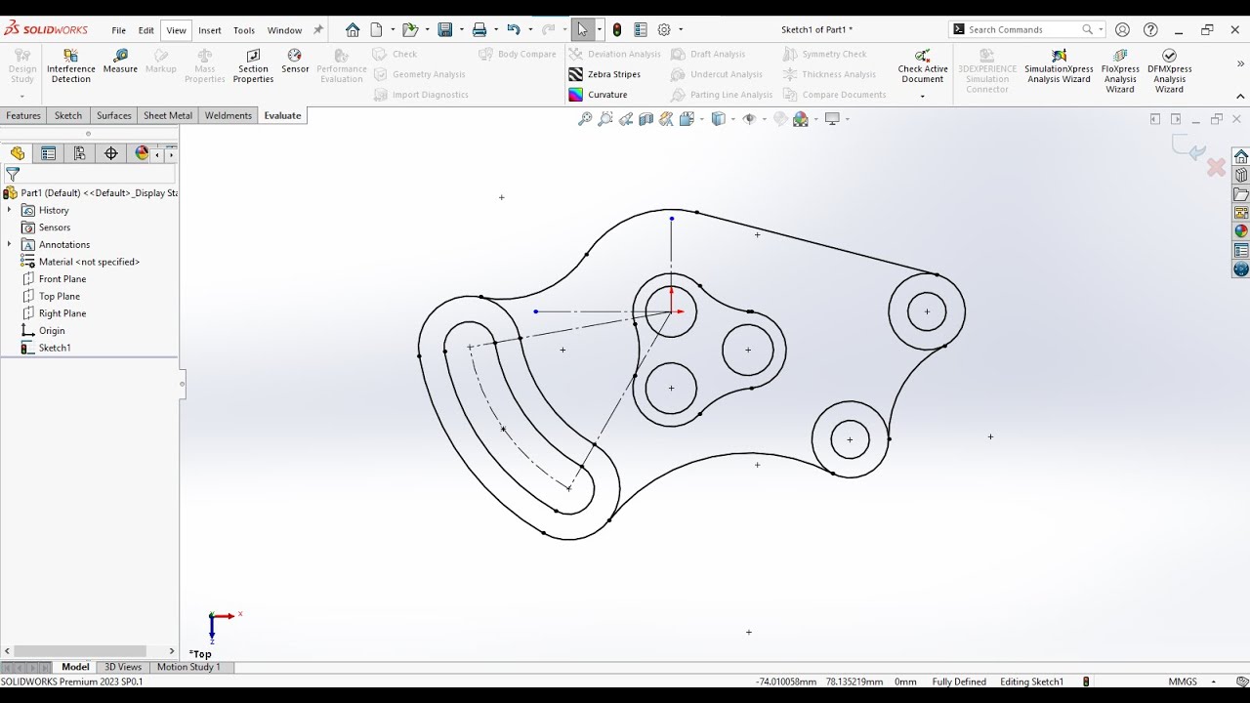Click the Previous View icon
The height and width of the screenshot is (703, 1250).
click(626, 119)
